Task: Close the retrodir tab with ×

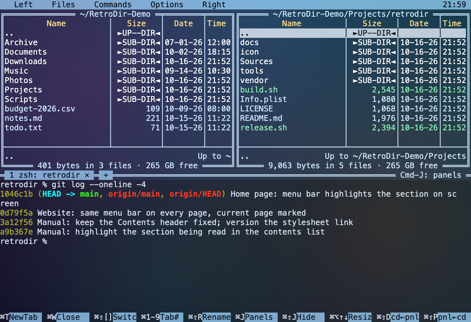Action: coord(87,175)
